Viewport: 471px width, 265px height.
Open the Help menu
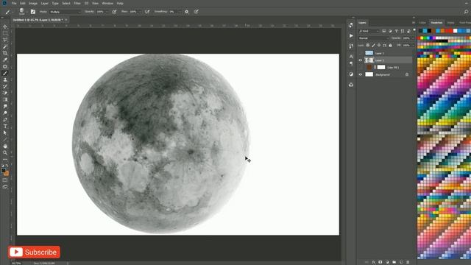120,3
